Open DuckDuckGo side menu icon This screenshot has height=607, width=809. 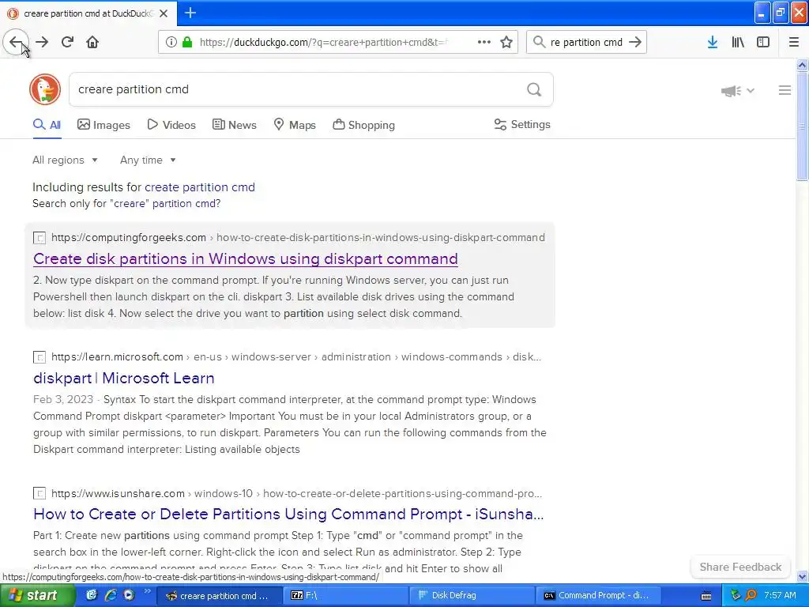tap(785, 90)
